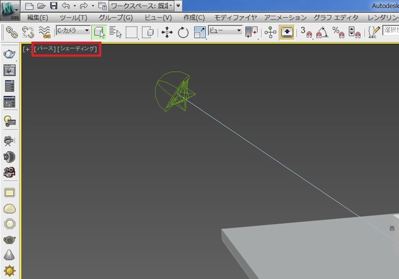This screenshot has width=399, height=279.
Task: Open the 編集(E) menu
Action: [x=38, y=18]
